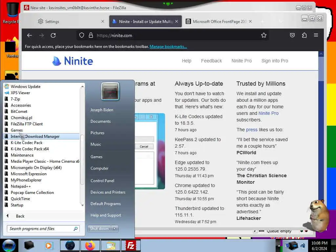Expand the QuickTime folder
Screen dimensions: 336x252
(42, 199)
